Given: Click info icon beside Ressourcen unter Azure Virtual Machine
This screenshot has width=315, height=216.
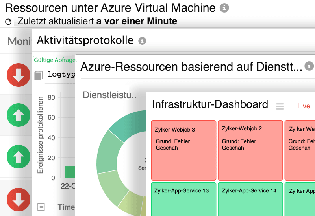Looking at the screenshot, I should click(x=224, y=8).
